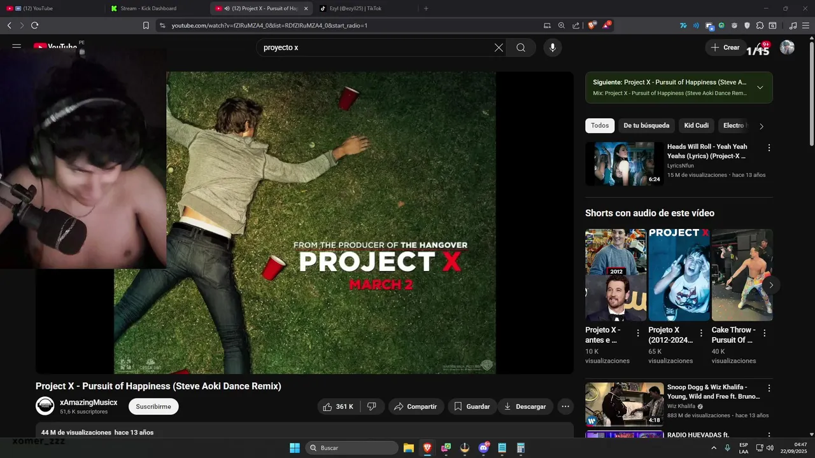Start voice search with the microphone
The height and width of the screenshot is (458, 815).
pos(553,48)
